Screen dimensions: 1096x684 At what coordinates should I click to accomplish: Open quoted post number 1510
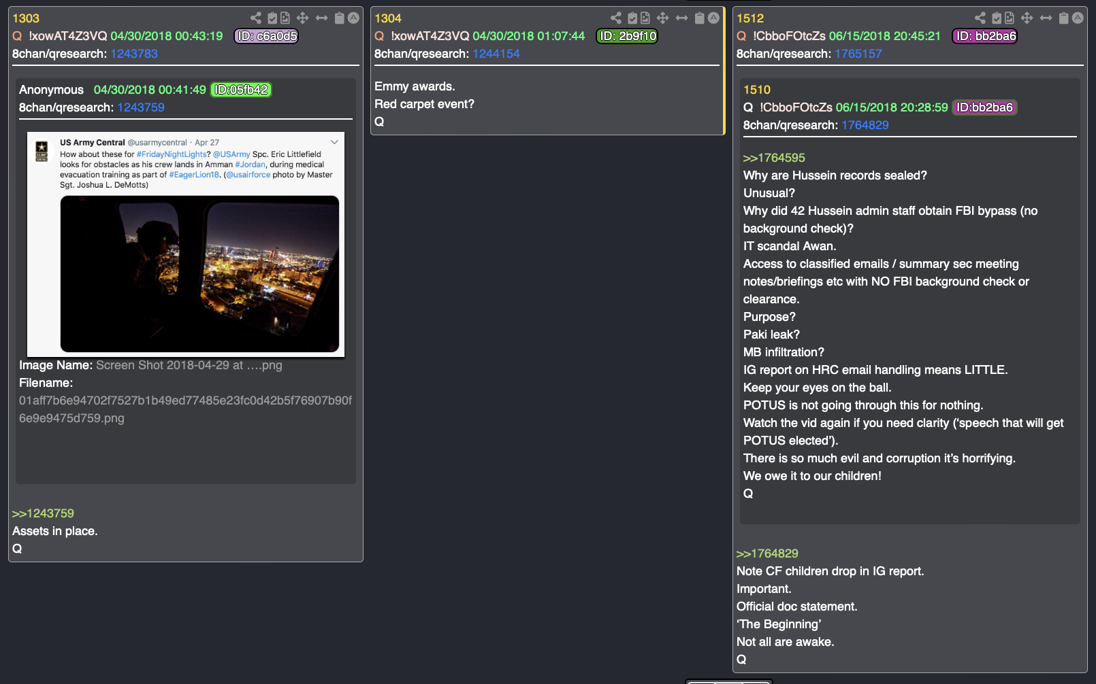tap(757, 90)
